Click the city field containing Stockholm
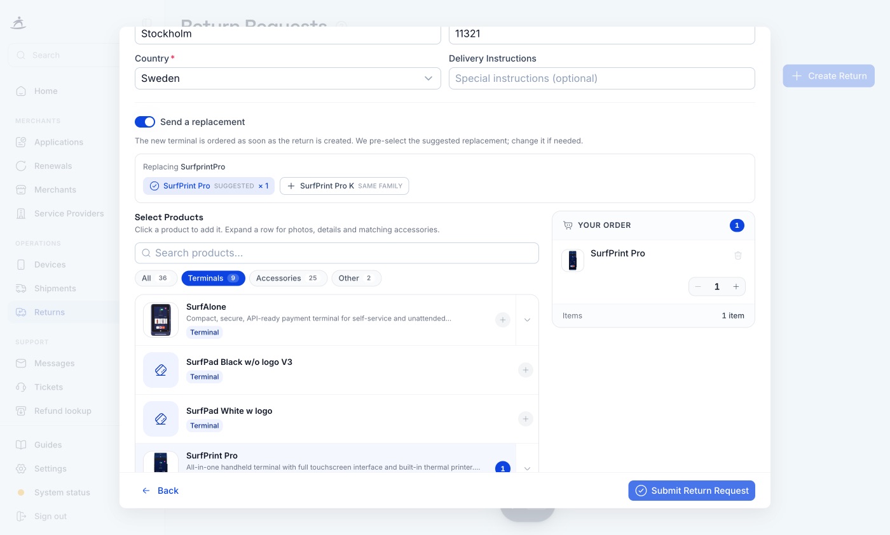Screen dimensions: 890x535 [x=287, y=35]
